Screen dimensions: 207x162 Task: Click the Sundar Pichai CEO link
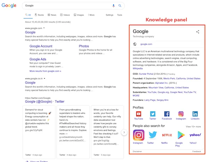pos(146,74)
